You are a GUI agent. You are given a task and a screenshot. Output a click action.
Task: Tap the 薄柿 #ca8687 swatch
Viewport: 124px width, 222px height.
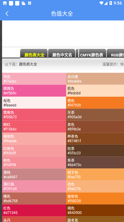34,174
